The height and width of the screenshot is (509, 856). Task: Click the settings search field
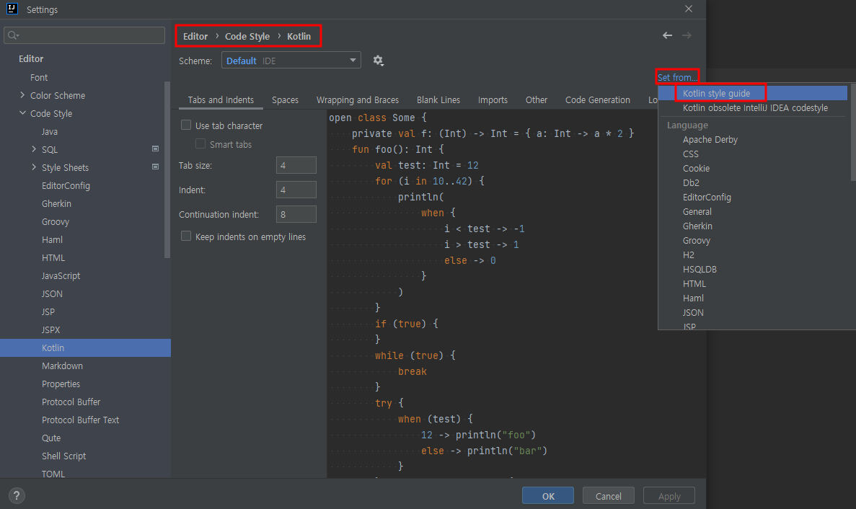84,35
